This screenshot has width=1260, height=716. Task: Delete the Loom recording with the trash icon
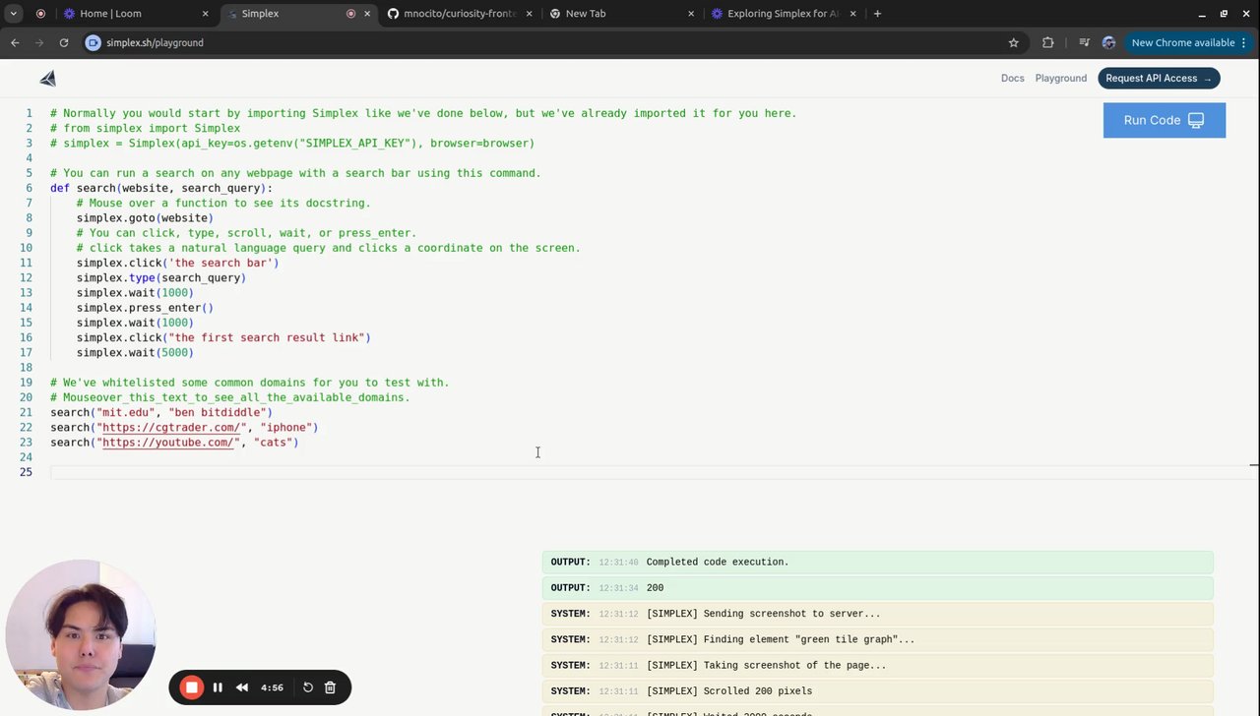coord(331,687)
